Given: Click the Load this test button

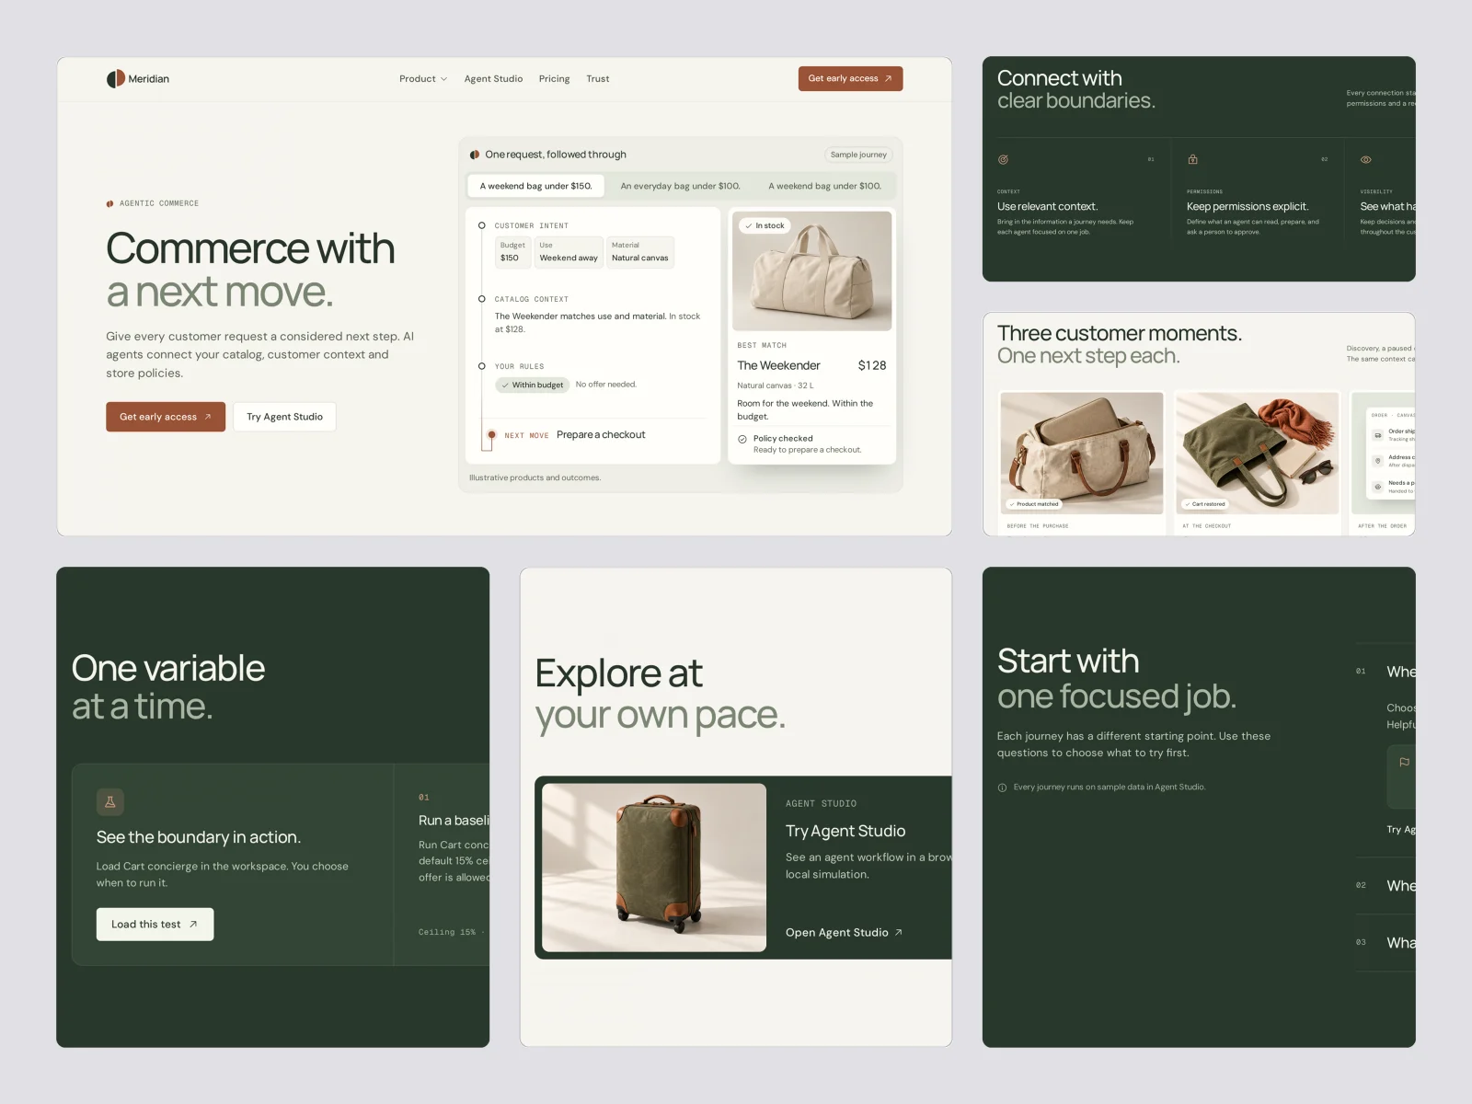Looking at the screenshot, I should coord(155,925).
